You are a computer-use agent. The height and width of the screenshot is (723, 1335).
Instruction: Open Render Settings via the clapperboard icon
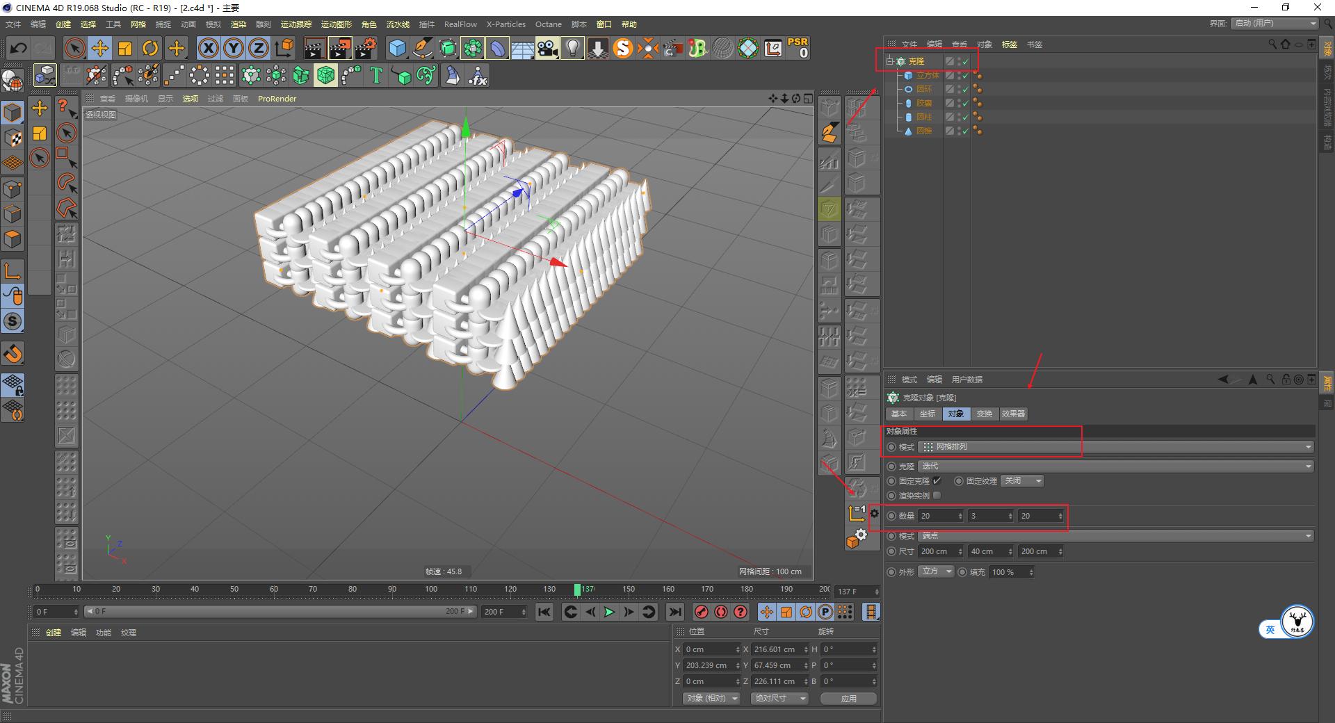(x=366, y=48)
